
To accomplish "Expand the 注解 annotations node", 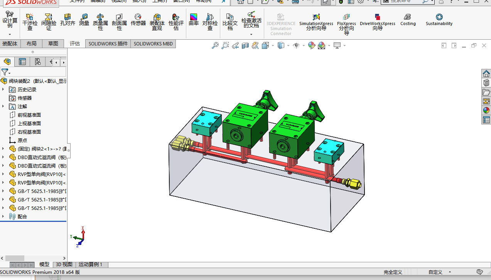I will tap(3, 106).
